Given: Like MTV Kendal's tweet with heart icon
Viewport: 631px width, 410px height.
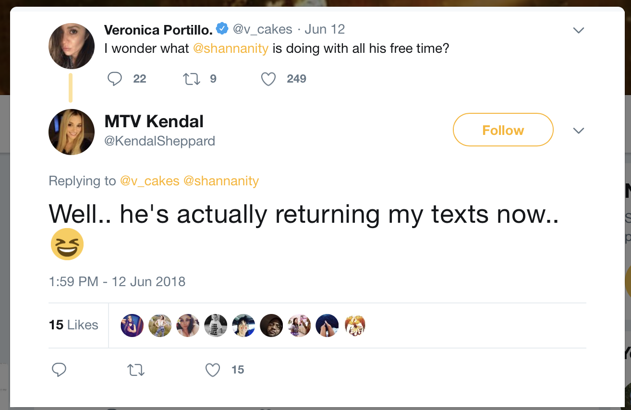Looking at the screenshot, I should pyautogui.click(x=212, y=370).
